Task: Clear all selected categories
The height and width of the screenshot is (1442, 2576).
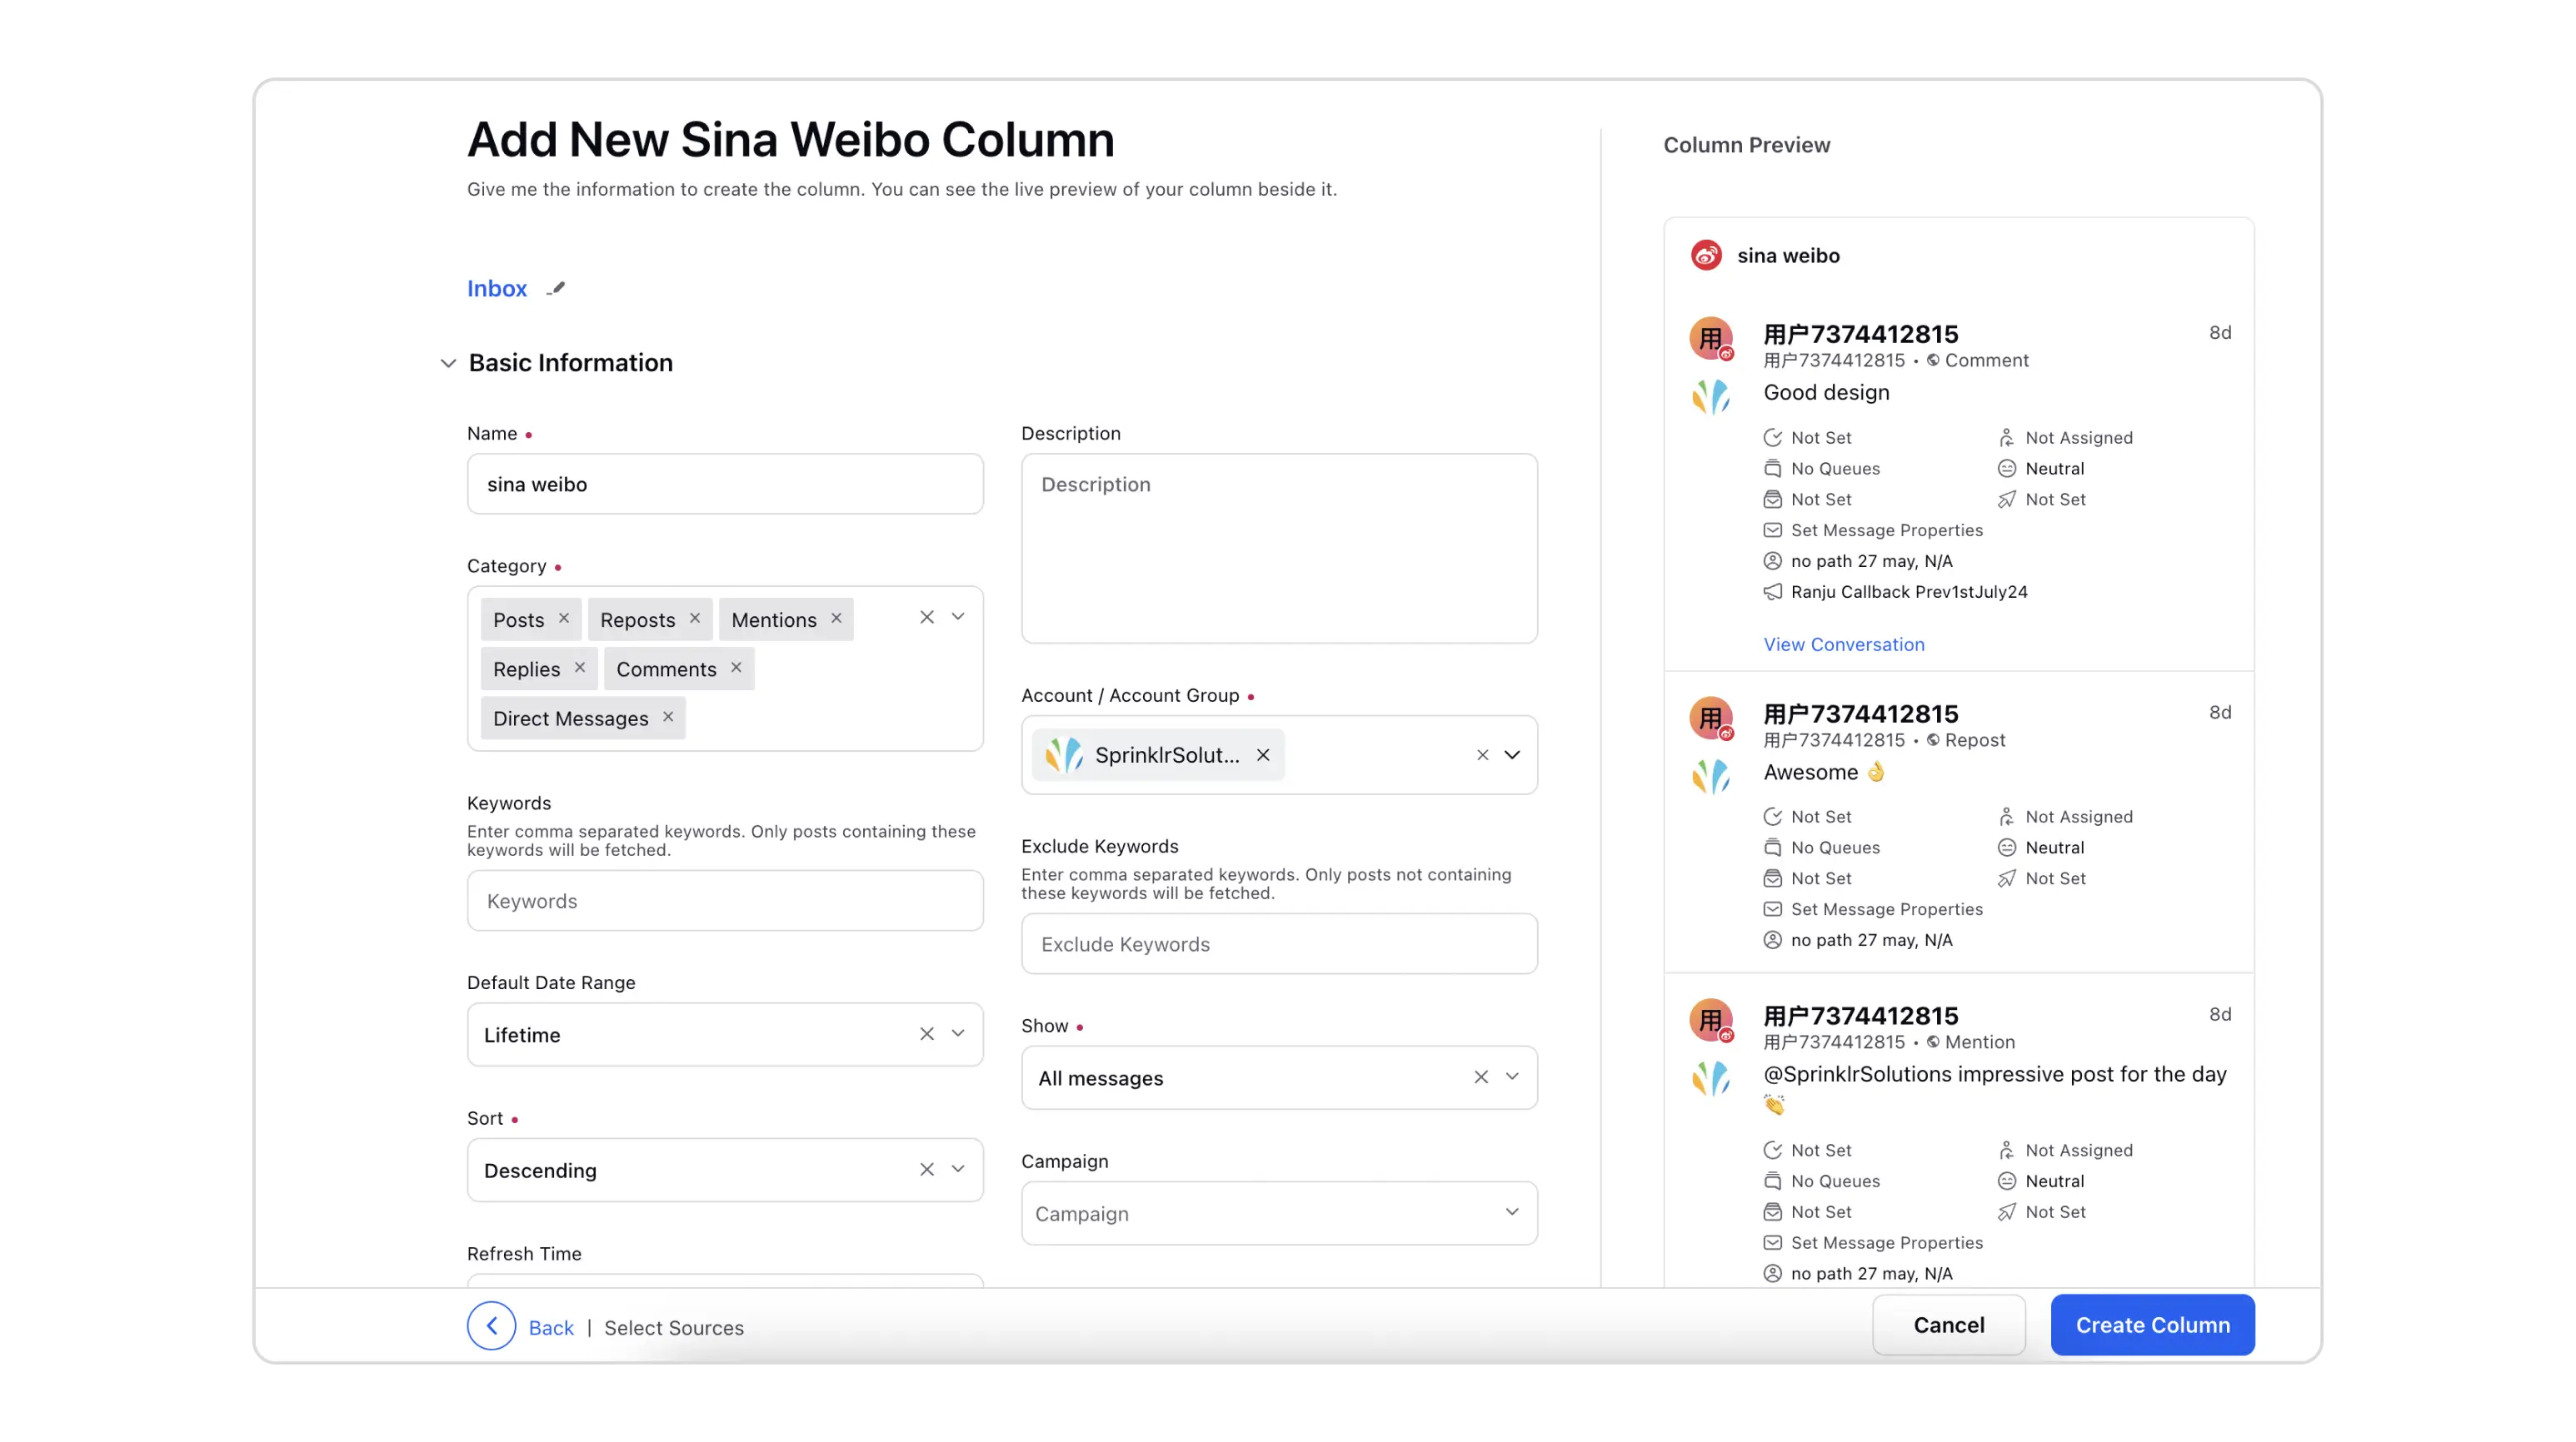Action: (927, 618)
